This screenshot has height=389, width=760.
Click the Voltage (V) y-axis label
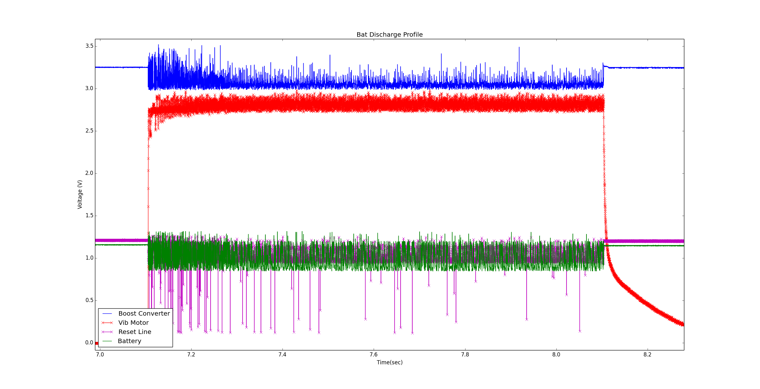click(x=80, y=194)
